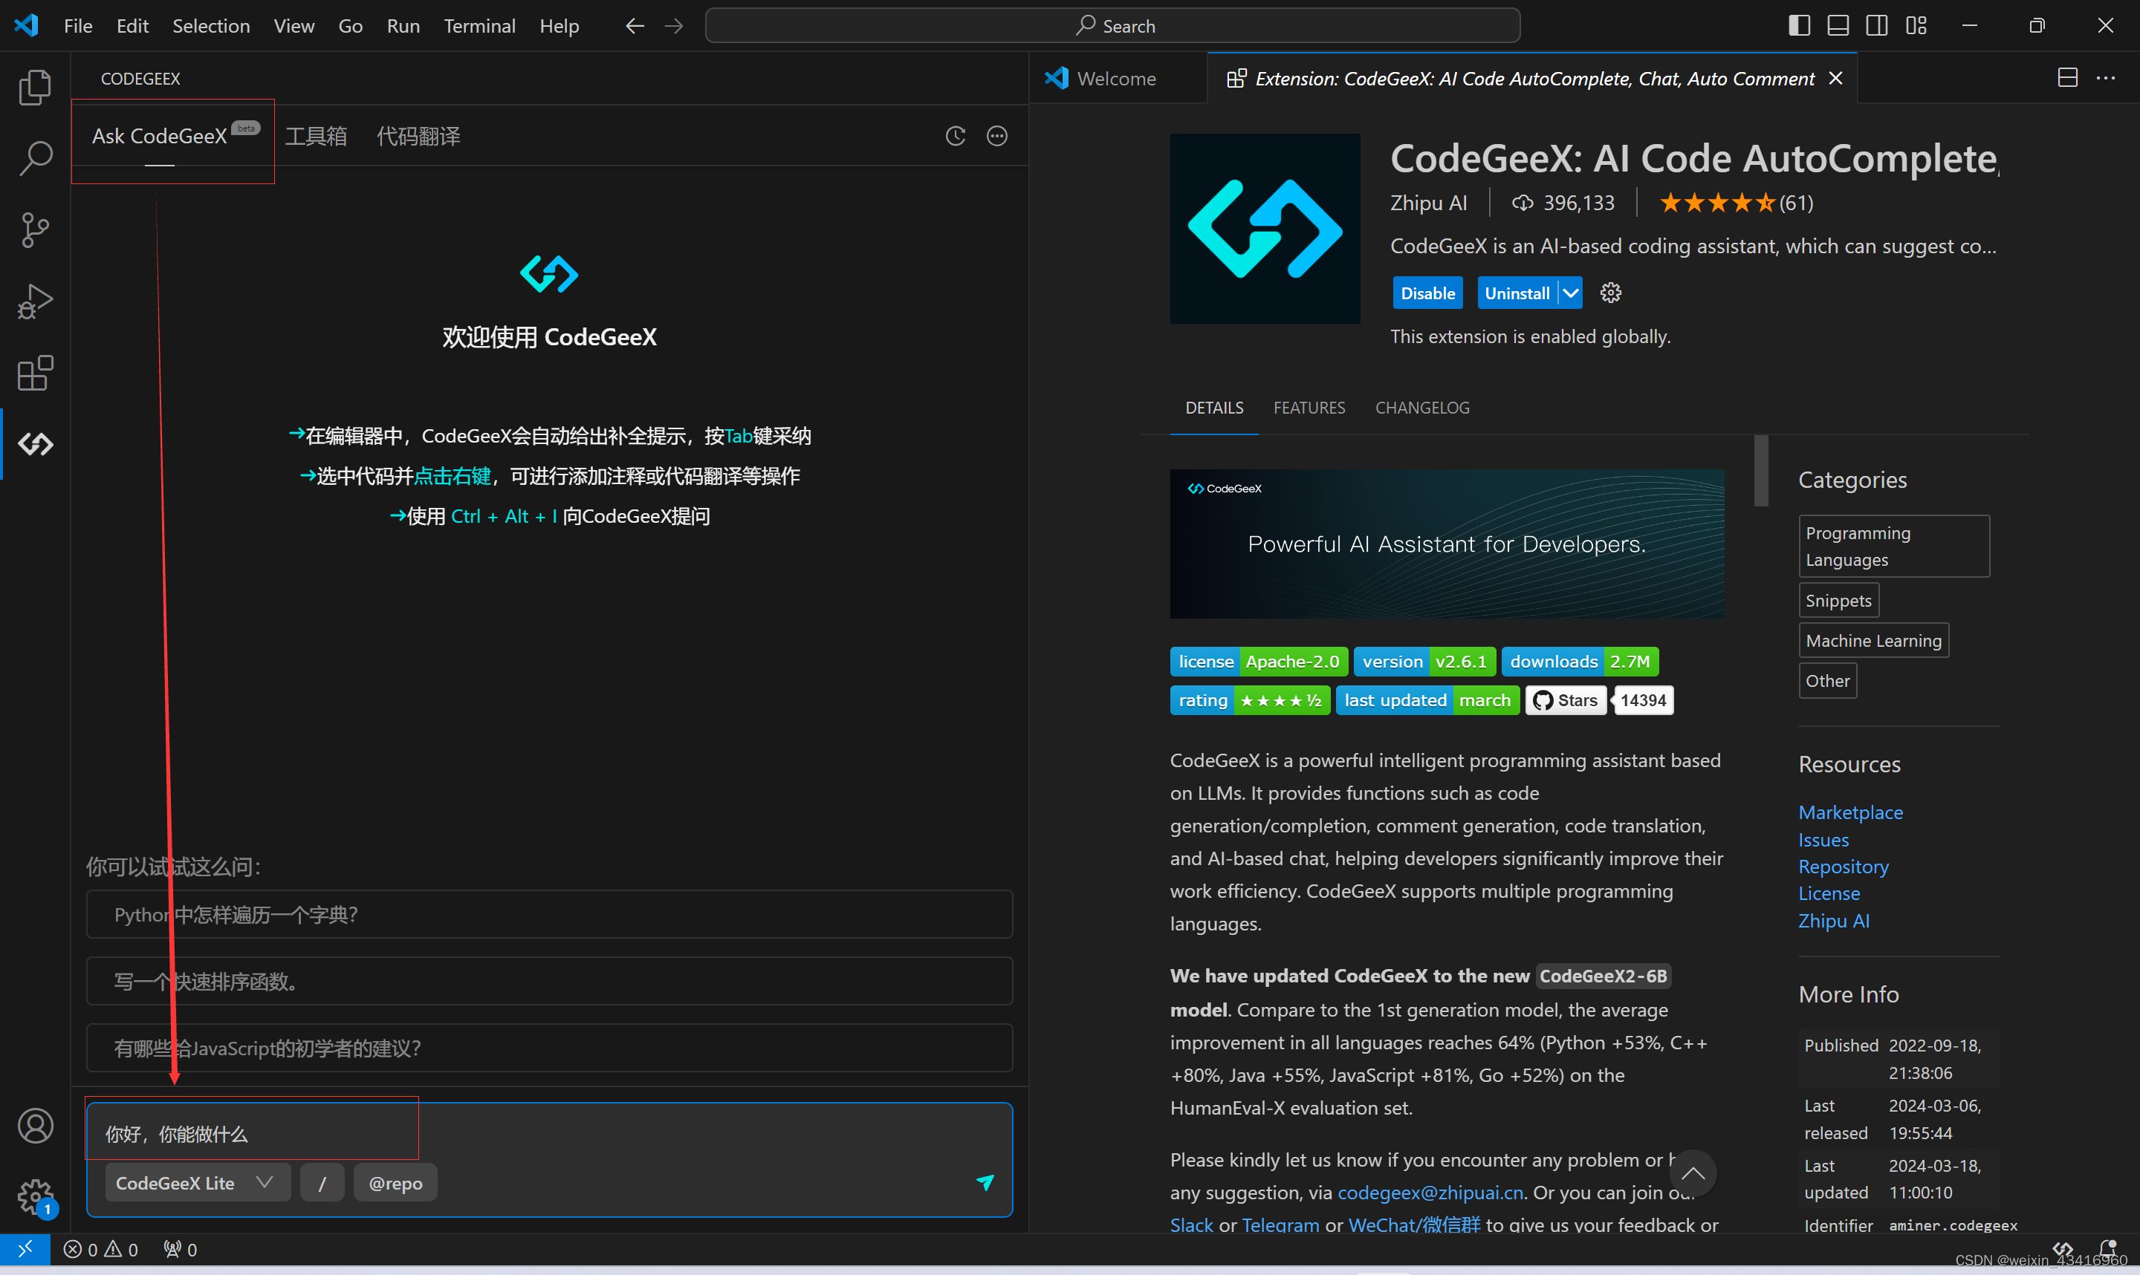Open the File menu
The image size is (2140, 1275).
click(x=78, y=26)
